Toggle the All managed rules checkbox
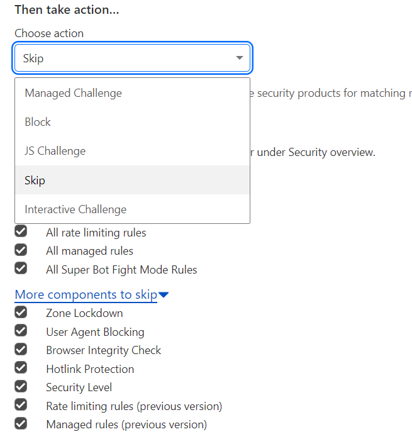The width and height of the screenshot is (412, 444). pos(21,250)
